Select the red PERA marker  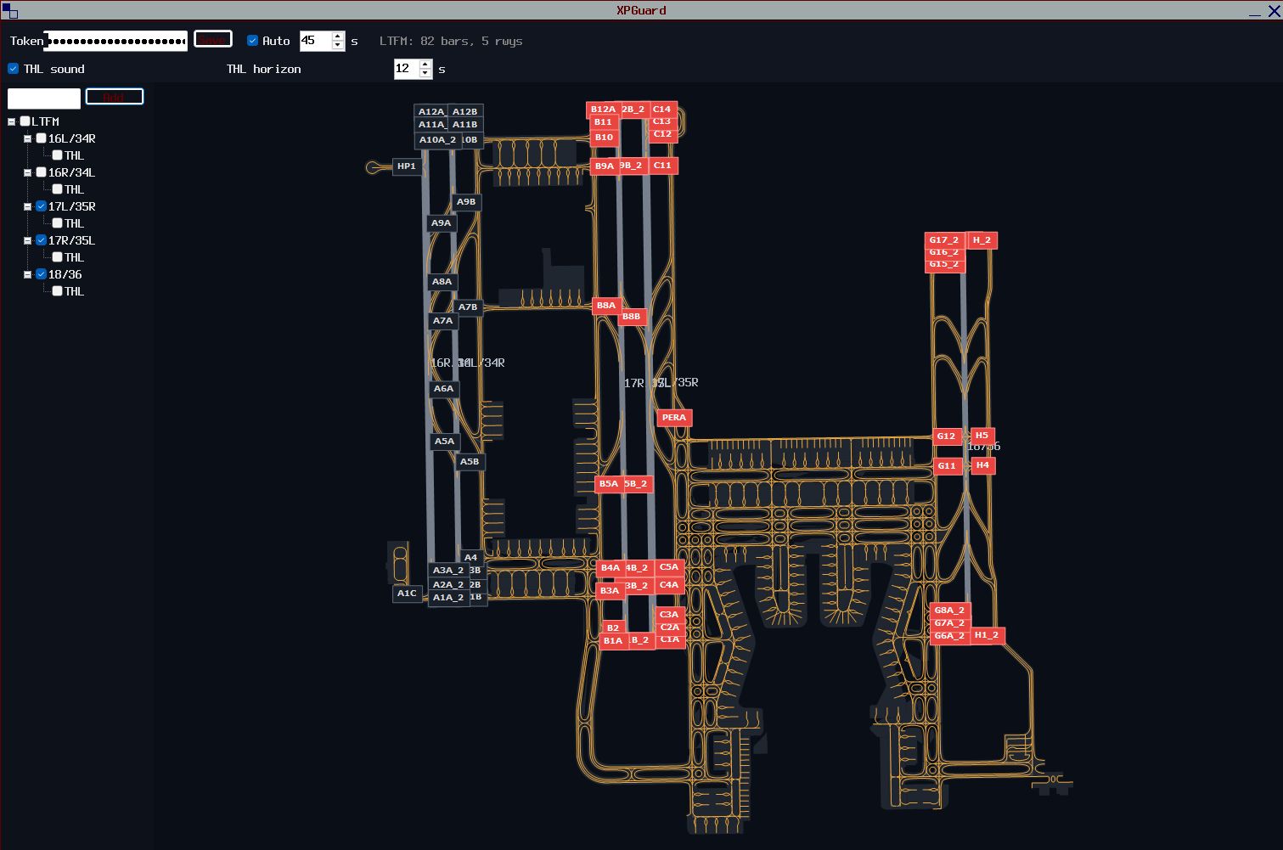(x=674, y=418)
